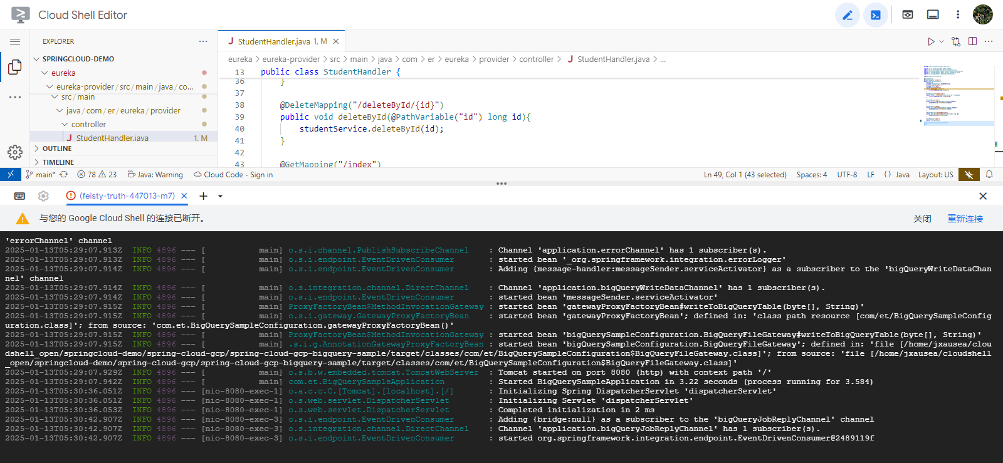The image size is (1003, 463).
Task: Click the Run Java play button
Action: pos(931,41)
